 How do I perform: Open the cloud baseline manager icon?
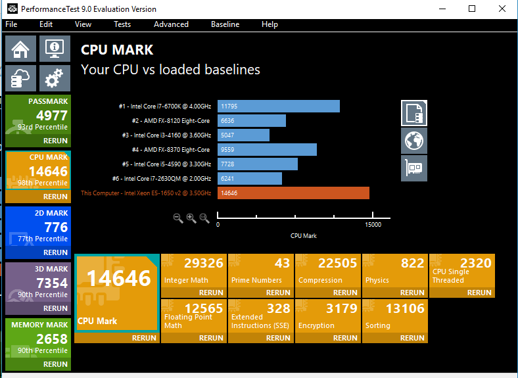click(x=20, y=78)
